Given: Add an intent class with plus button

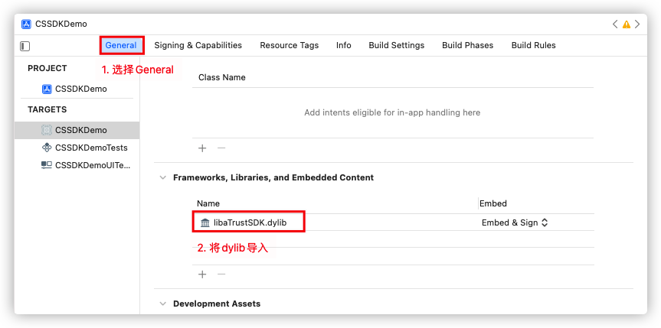Looking at the screenshot, I should pos(202,148).
